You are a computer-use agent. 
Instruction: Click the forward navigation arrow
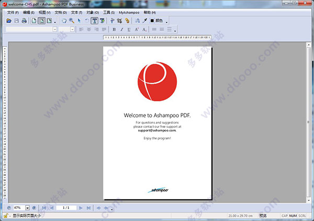click(x=106, y=208)
